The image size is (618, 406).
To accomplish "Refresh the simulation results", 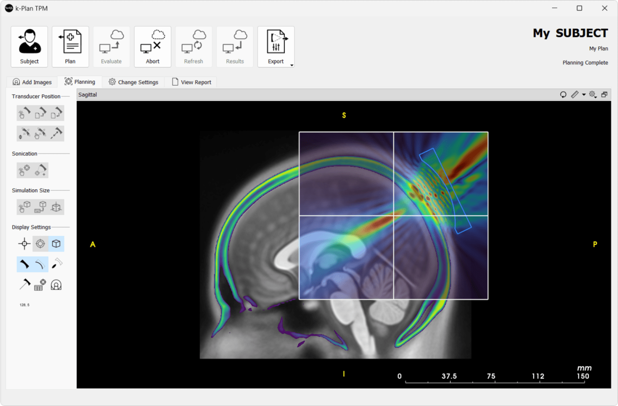I will (194, 46).
